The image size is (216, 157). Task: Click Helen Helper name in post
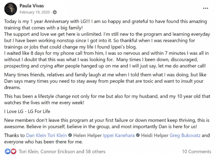tap(87, 135)
